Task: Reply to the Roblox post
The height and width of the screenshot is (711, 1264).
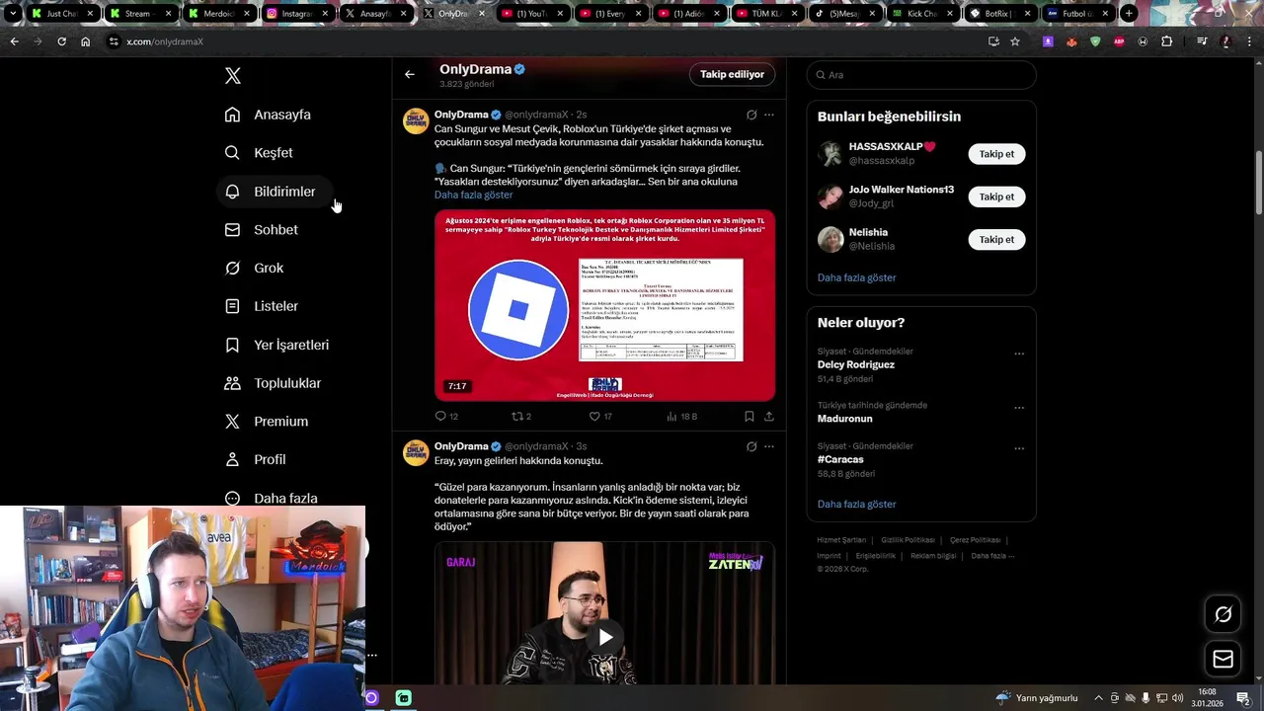Action: [446, 417]
